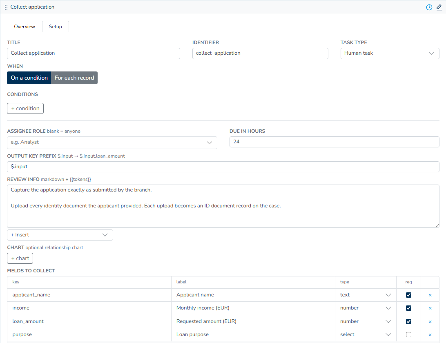Remove the income field row
Image resolution: width=446 pixels, height=343 pixels.
click(430, 308)
